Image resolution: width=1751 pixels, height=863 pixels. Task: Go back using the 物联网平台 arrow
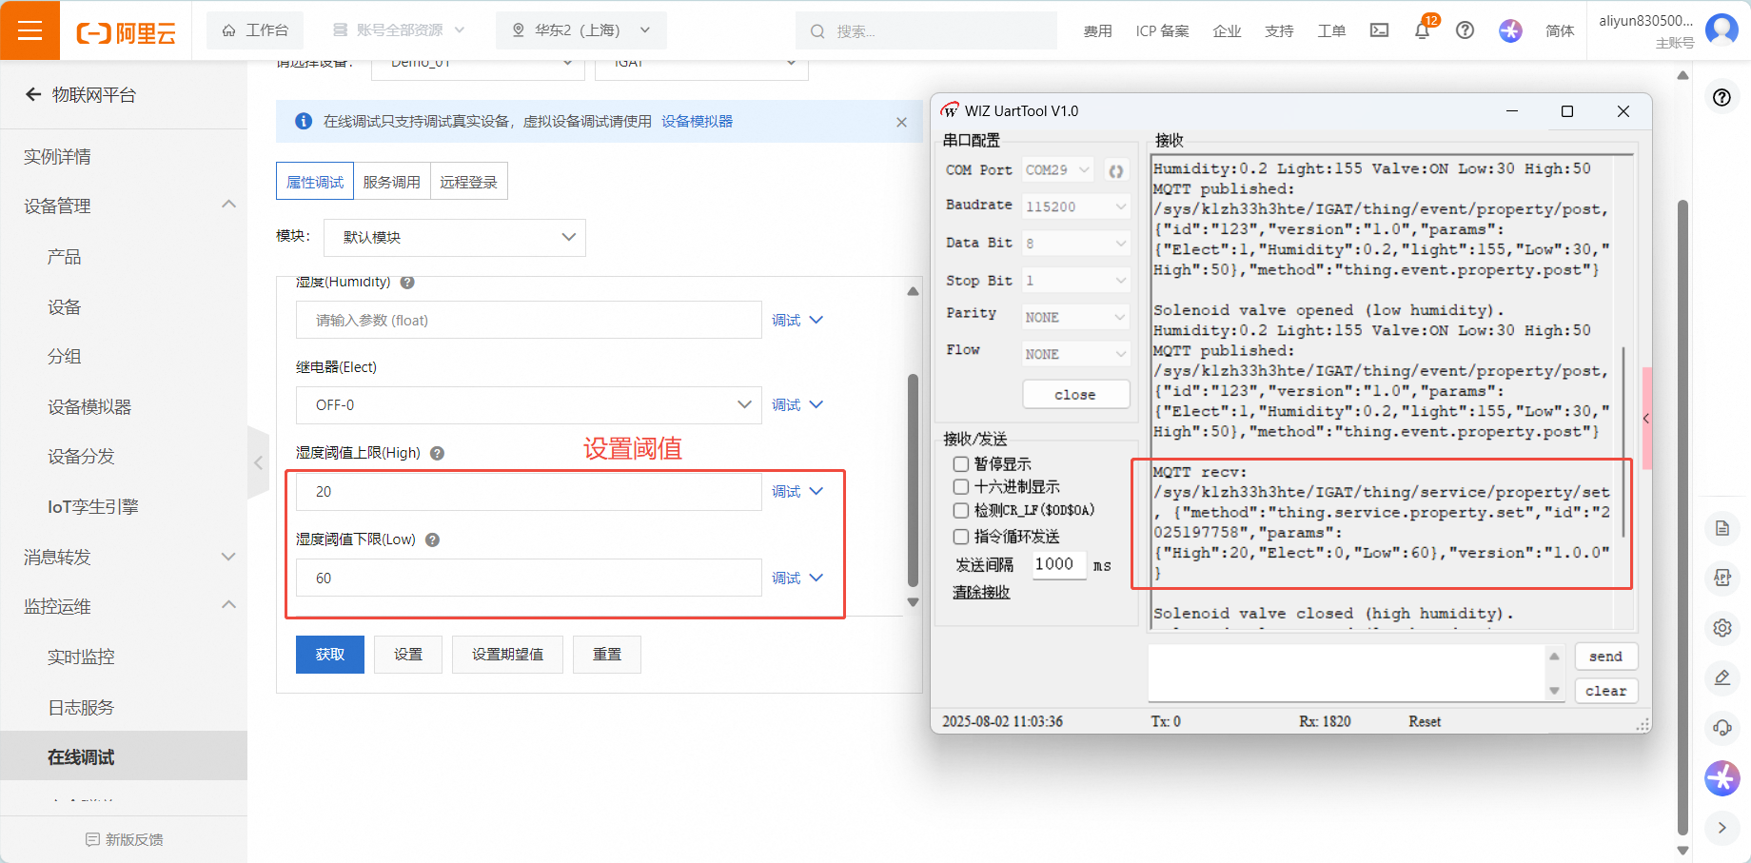pyautogui.click(x=33, y=94)
